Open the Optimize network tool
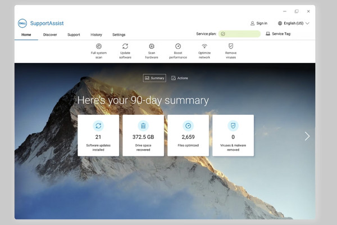The width and height of the screenshot is (337, 225). [x=204, y=51]
